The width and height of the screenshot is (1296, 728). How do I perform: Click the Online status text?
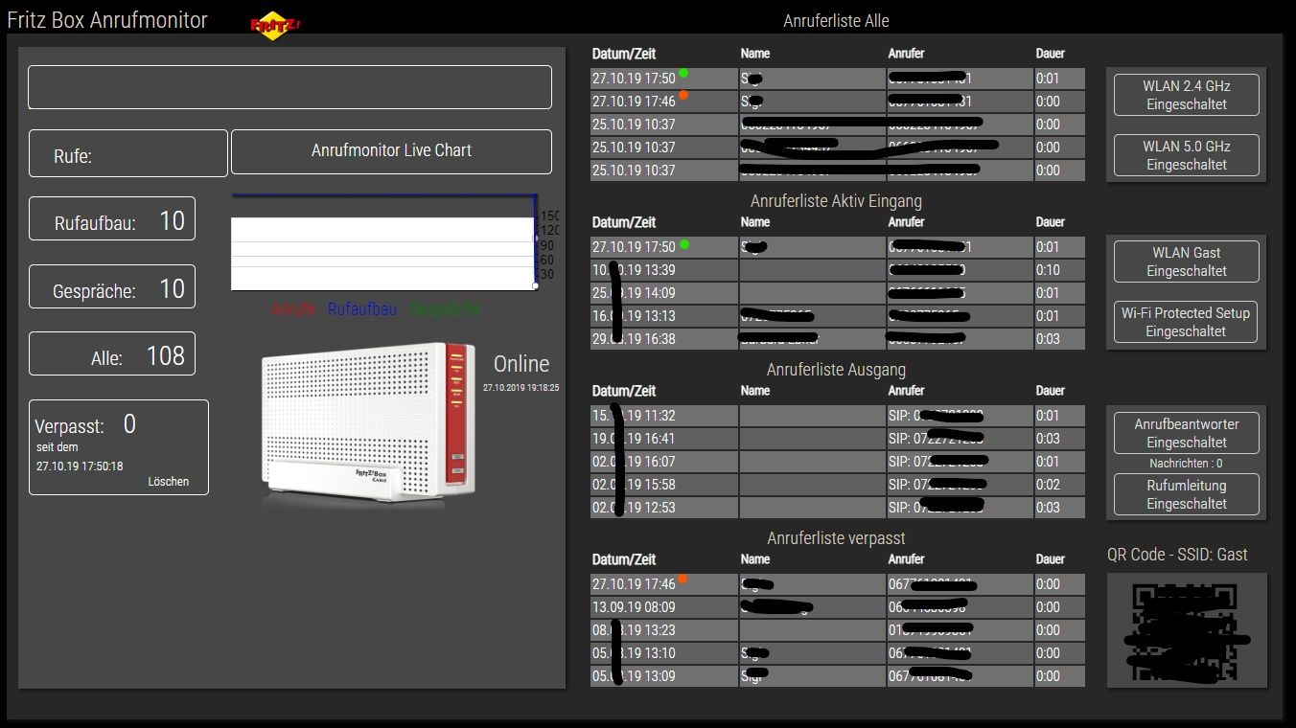521,364
